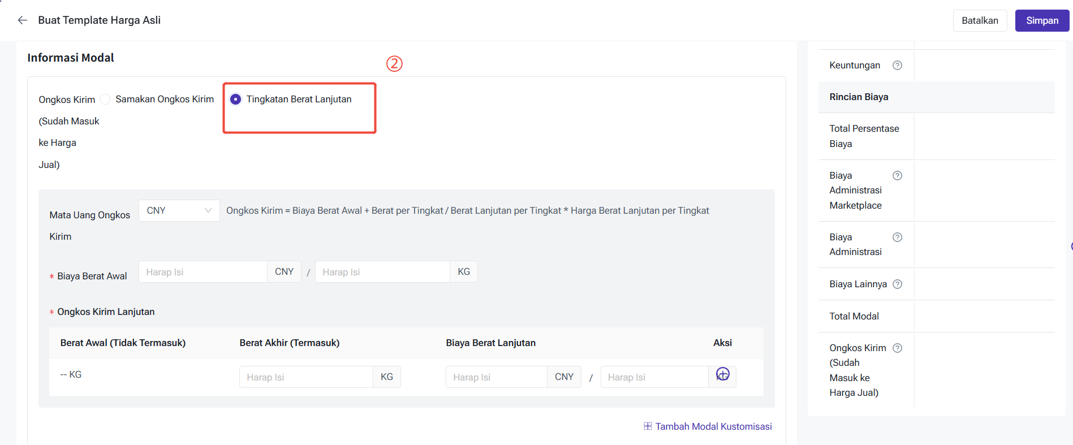This screenshot has height=445, width=1073.
Task: Click help icon next to Biaya Administrasi
Action: [x=897, y=237]
